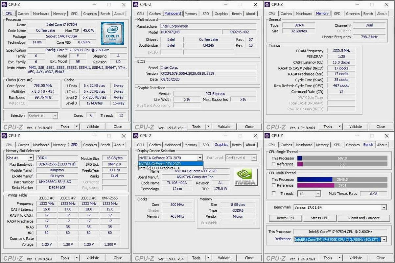The width and height of the screenshot is (395, 263).
Task: Click the DRAM Frequency field 1330.5 MHz
Action: (341, 51)
